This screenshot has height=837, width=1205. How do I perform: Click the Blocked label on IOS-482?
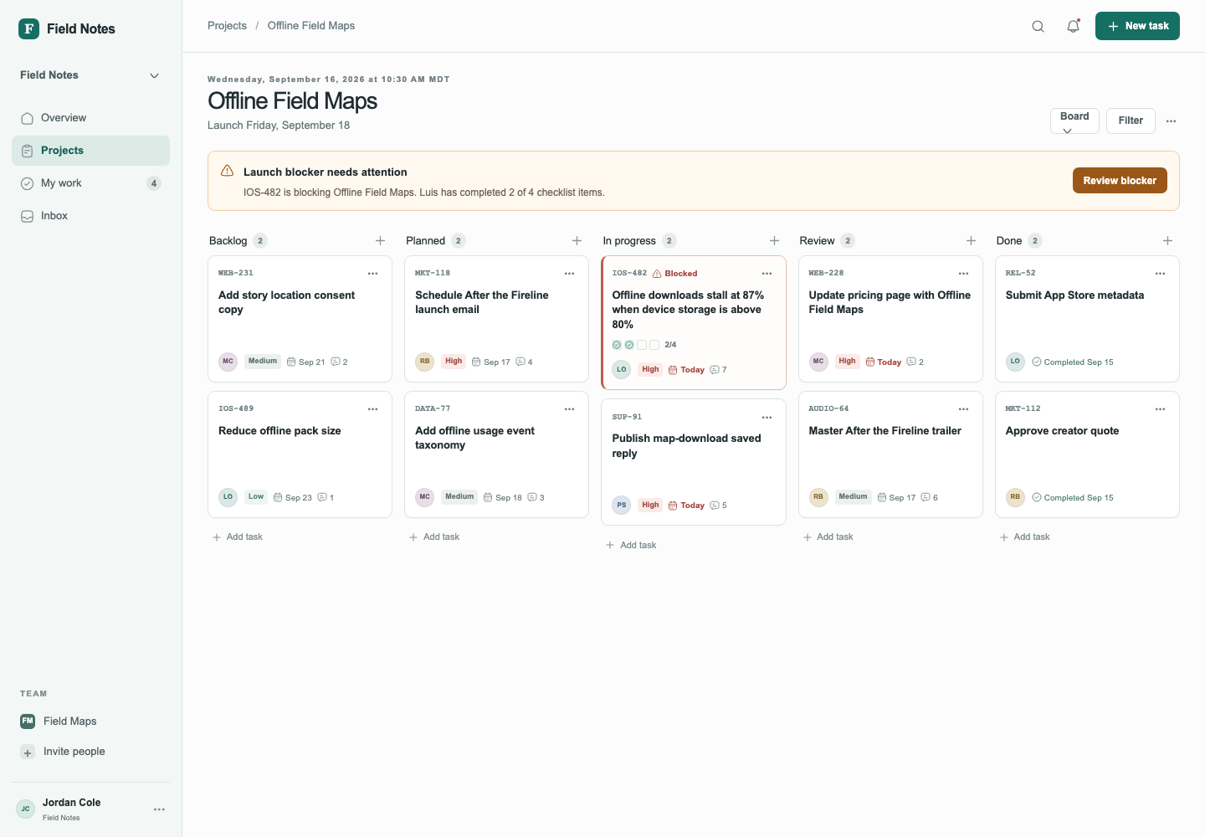[674, 274]
